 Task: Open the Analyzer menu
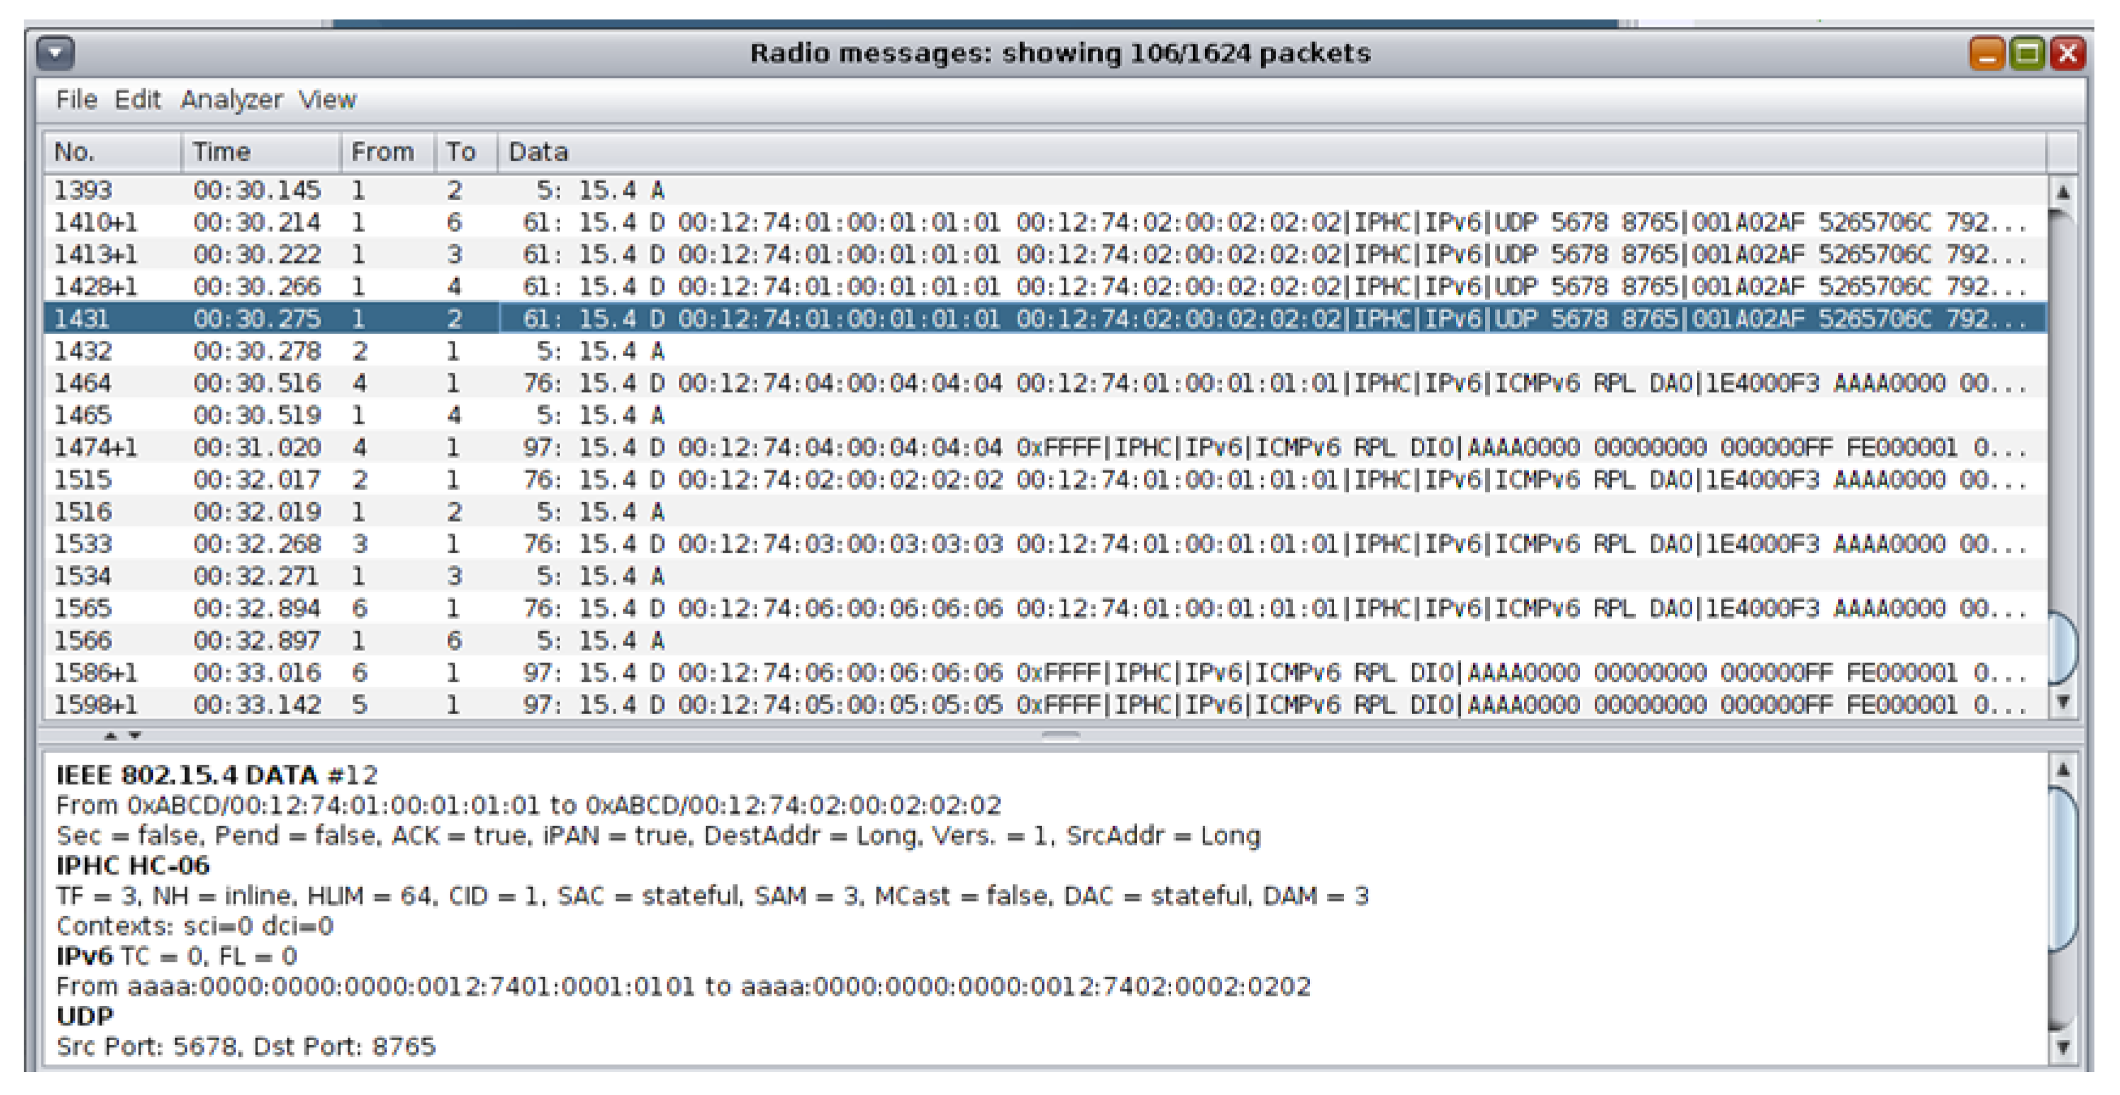tap(231, 100)
